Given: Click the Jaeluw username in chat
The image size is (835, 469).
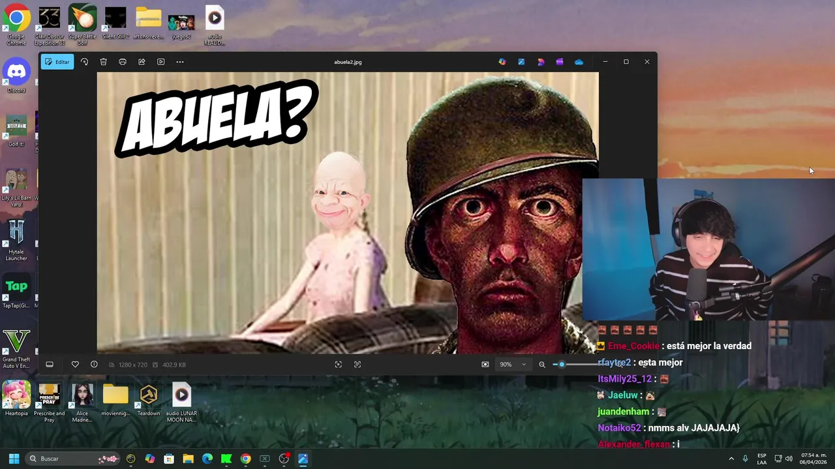Looking at the screenshot, I should [622, 395].
